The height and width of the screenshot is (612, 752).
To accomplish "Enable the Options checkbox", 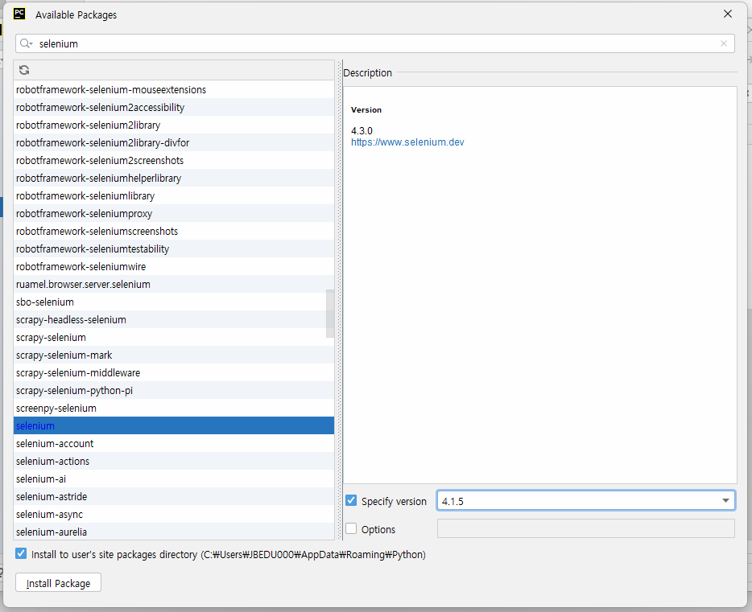I will (x=351, y=528).
